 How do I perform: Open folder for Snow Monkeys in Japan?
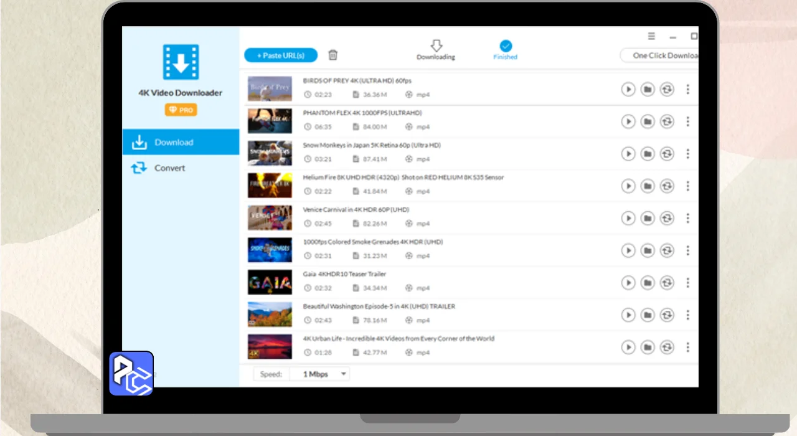[x=648, y=154]
